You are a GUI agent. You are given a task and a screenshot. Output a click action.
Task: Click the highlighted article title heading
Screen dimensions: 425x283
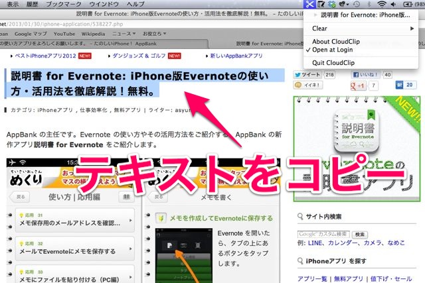tap(140, 84)
